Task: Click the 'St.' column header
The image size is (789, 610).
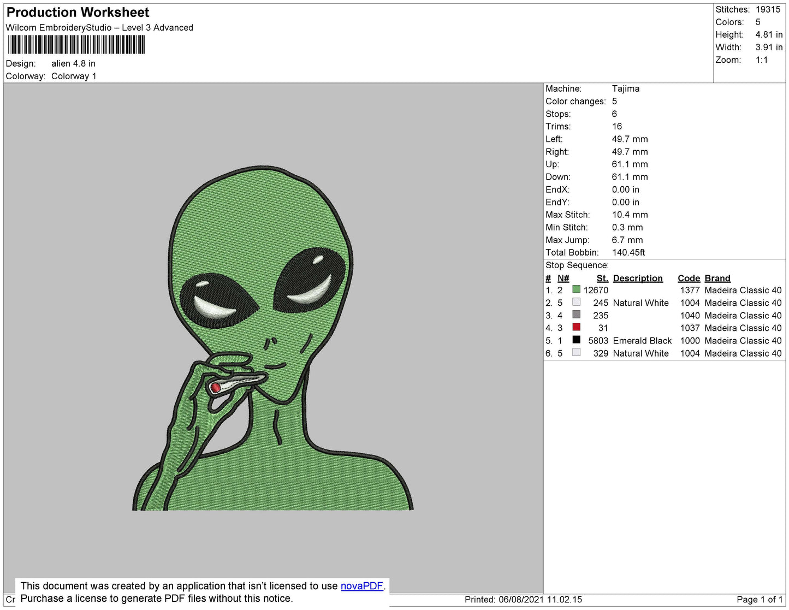Action: click(x=602, y=279)
